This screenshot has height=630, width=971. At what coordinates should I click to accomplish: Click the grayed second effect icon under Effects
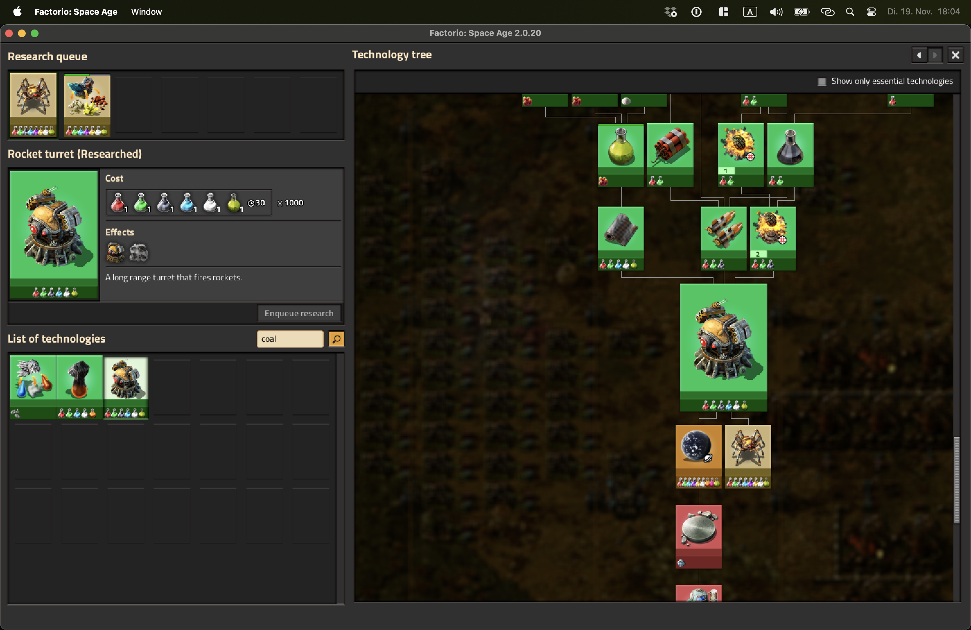(x=139, y=252)
